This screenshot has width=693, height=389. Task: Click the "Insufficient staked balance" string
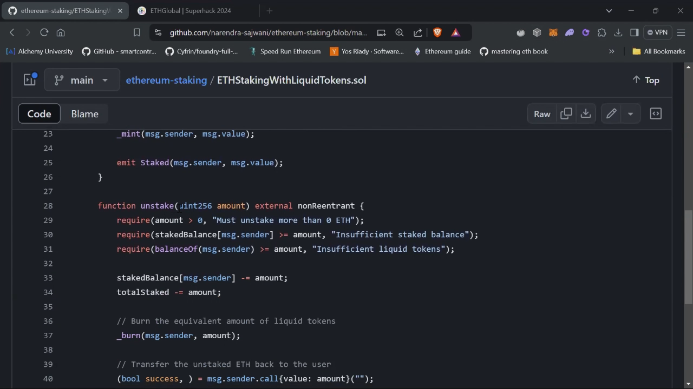click(x=400, y=234)
